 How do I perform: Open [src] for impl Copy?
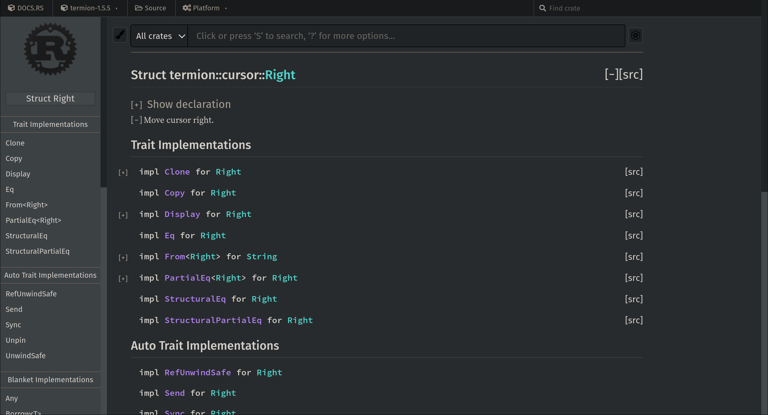634,193
